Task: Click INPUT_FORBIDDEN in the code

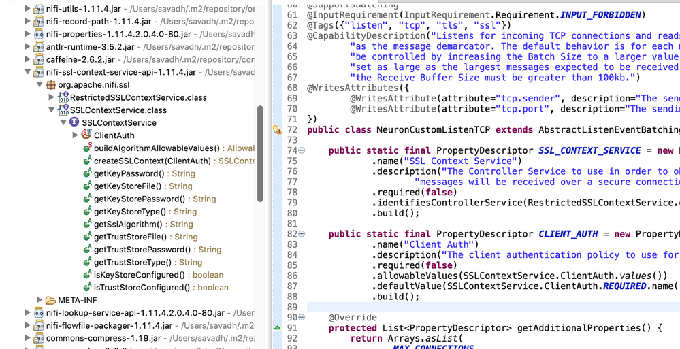Action: [600, 15]
